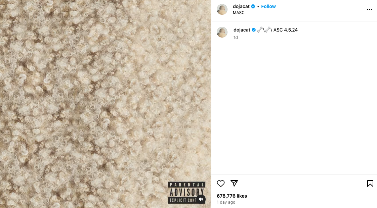Share the post via paper plane icon
Screen dimensions: 377x208
click(x=234, y=183)
